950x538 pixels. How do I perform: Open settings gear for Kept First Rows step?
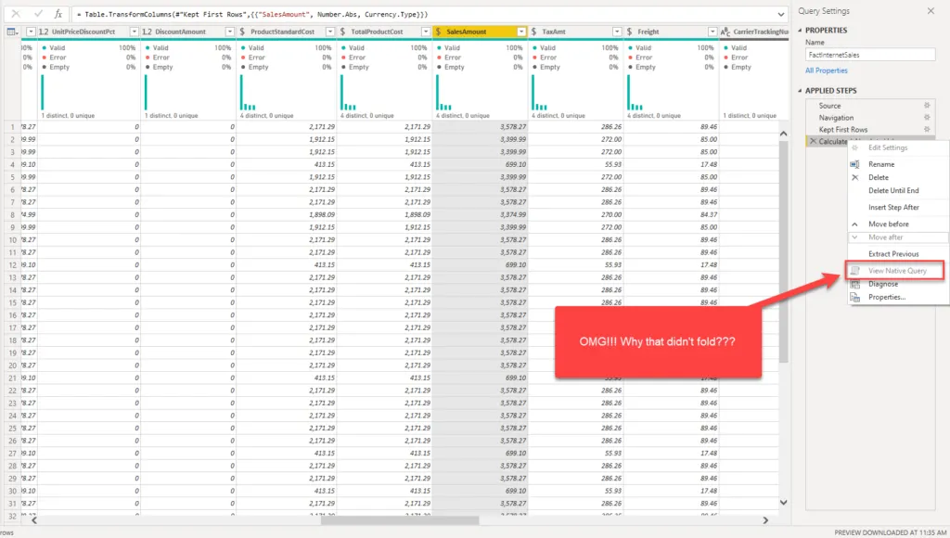pos(927,129)
